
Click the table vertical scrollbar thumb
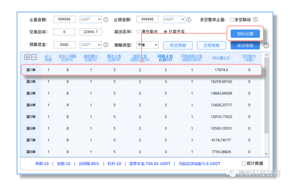point(267,95)
